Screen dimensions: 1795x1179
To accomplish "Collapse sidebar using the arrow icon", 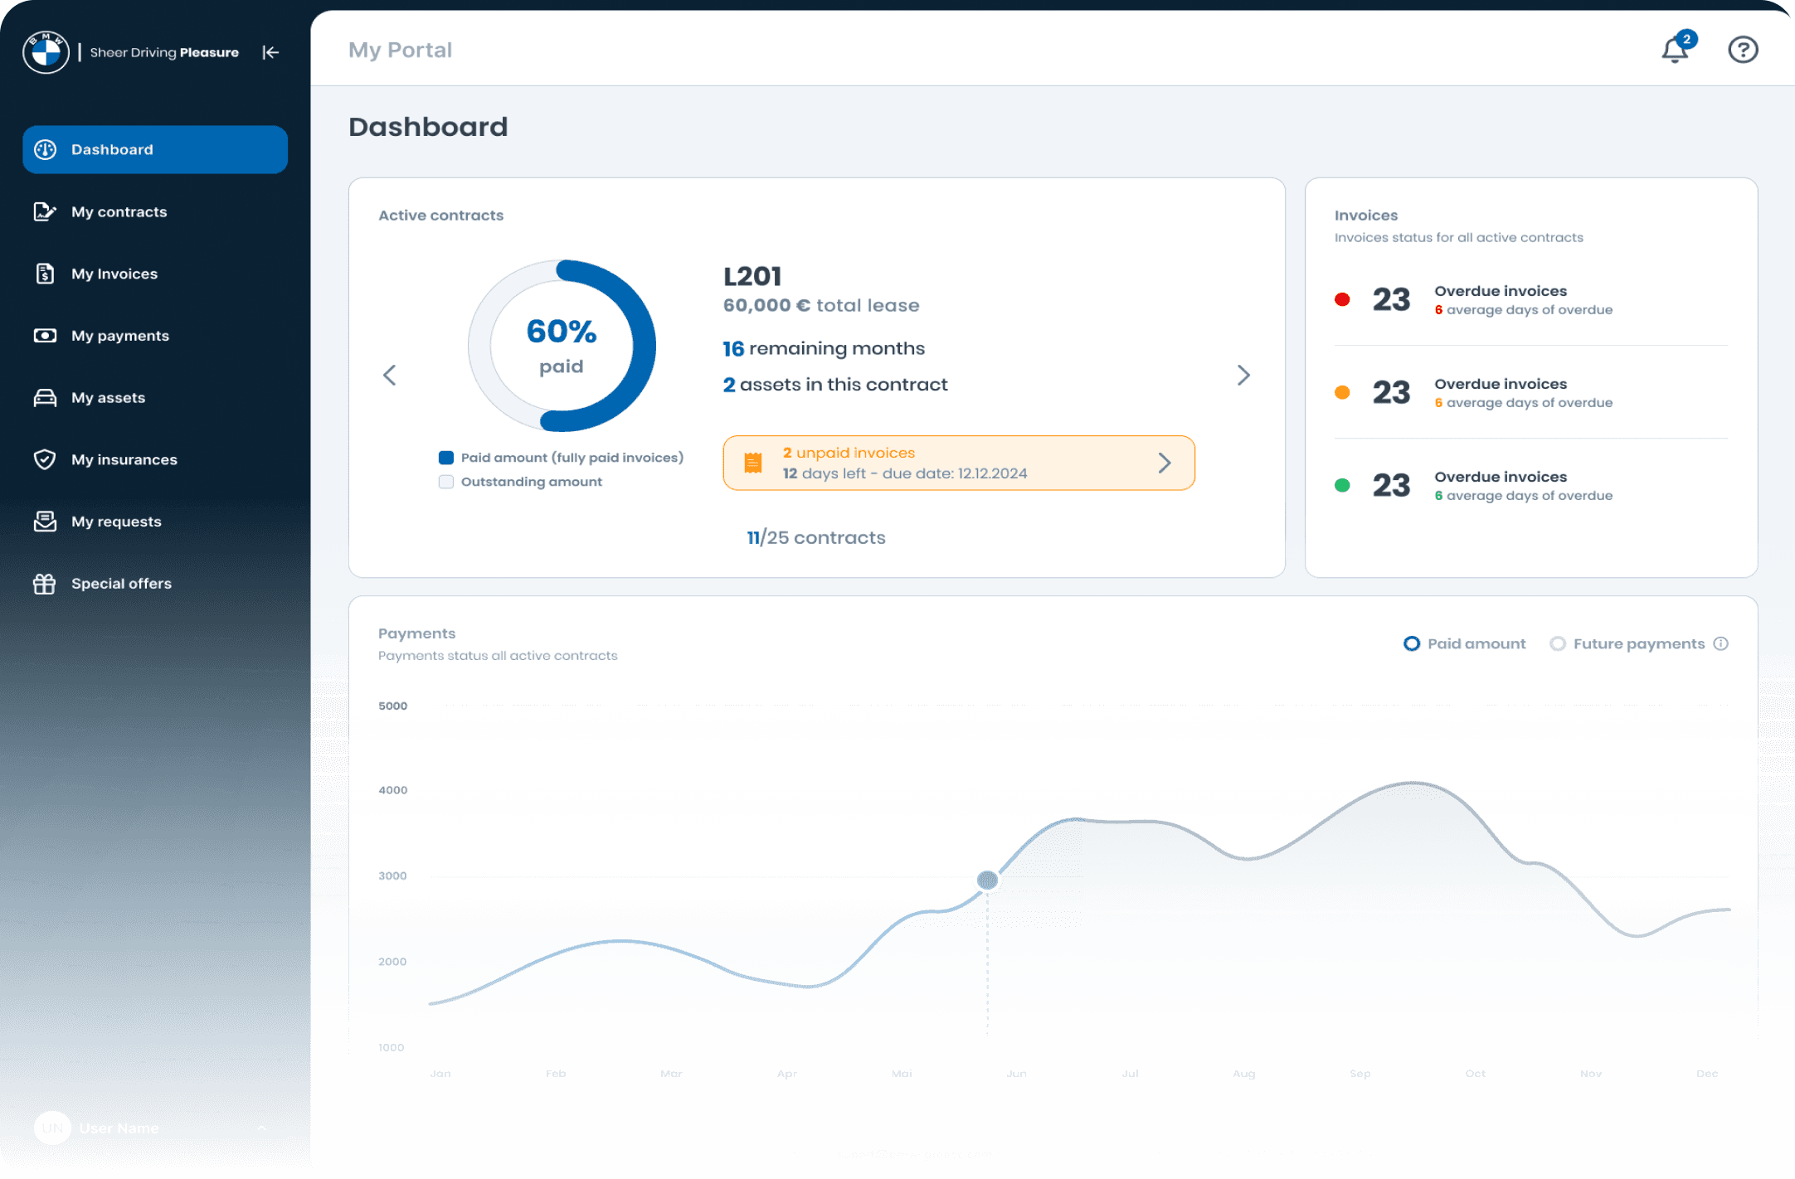I will (x=270, y=52).
